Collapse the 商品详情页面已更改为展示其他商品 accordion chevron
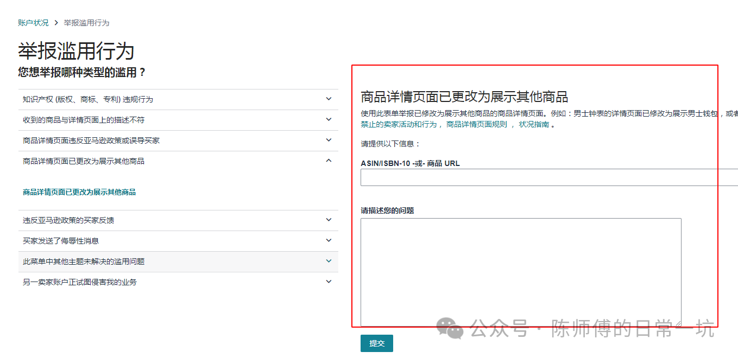This screenshot has height=358, width=738. [328, 161]
